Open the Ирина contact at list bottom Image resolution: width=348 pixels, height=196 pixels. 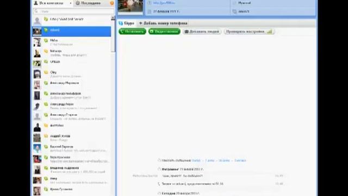click(x=71, y=191)
